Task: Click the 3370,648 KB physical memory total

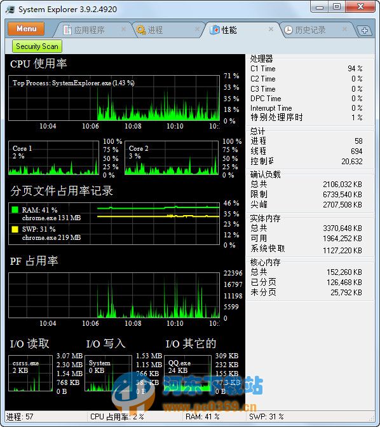Action: (x=343, y=228)
